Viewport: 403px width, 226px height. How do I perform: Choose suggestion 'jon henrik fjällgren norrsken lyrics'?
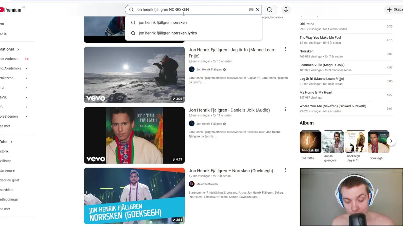click(x=193, y=33)
